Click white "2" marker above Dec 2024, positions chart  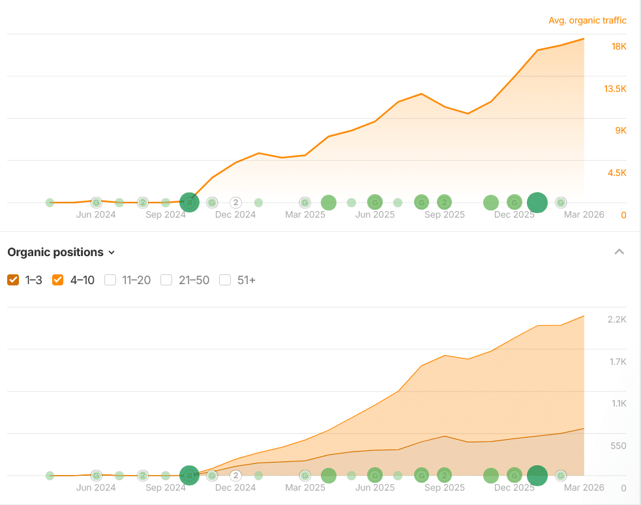(235, 476)
